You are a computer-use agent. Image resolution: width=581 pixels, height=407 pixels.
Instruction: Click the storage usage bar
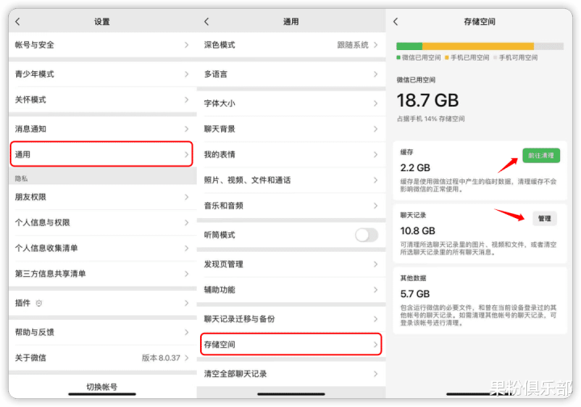coord(480,46)
